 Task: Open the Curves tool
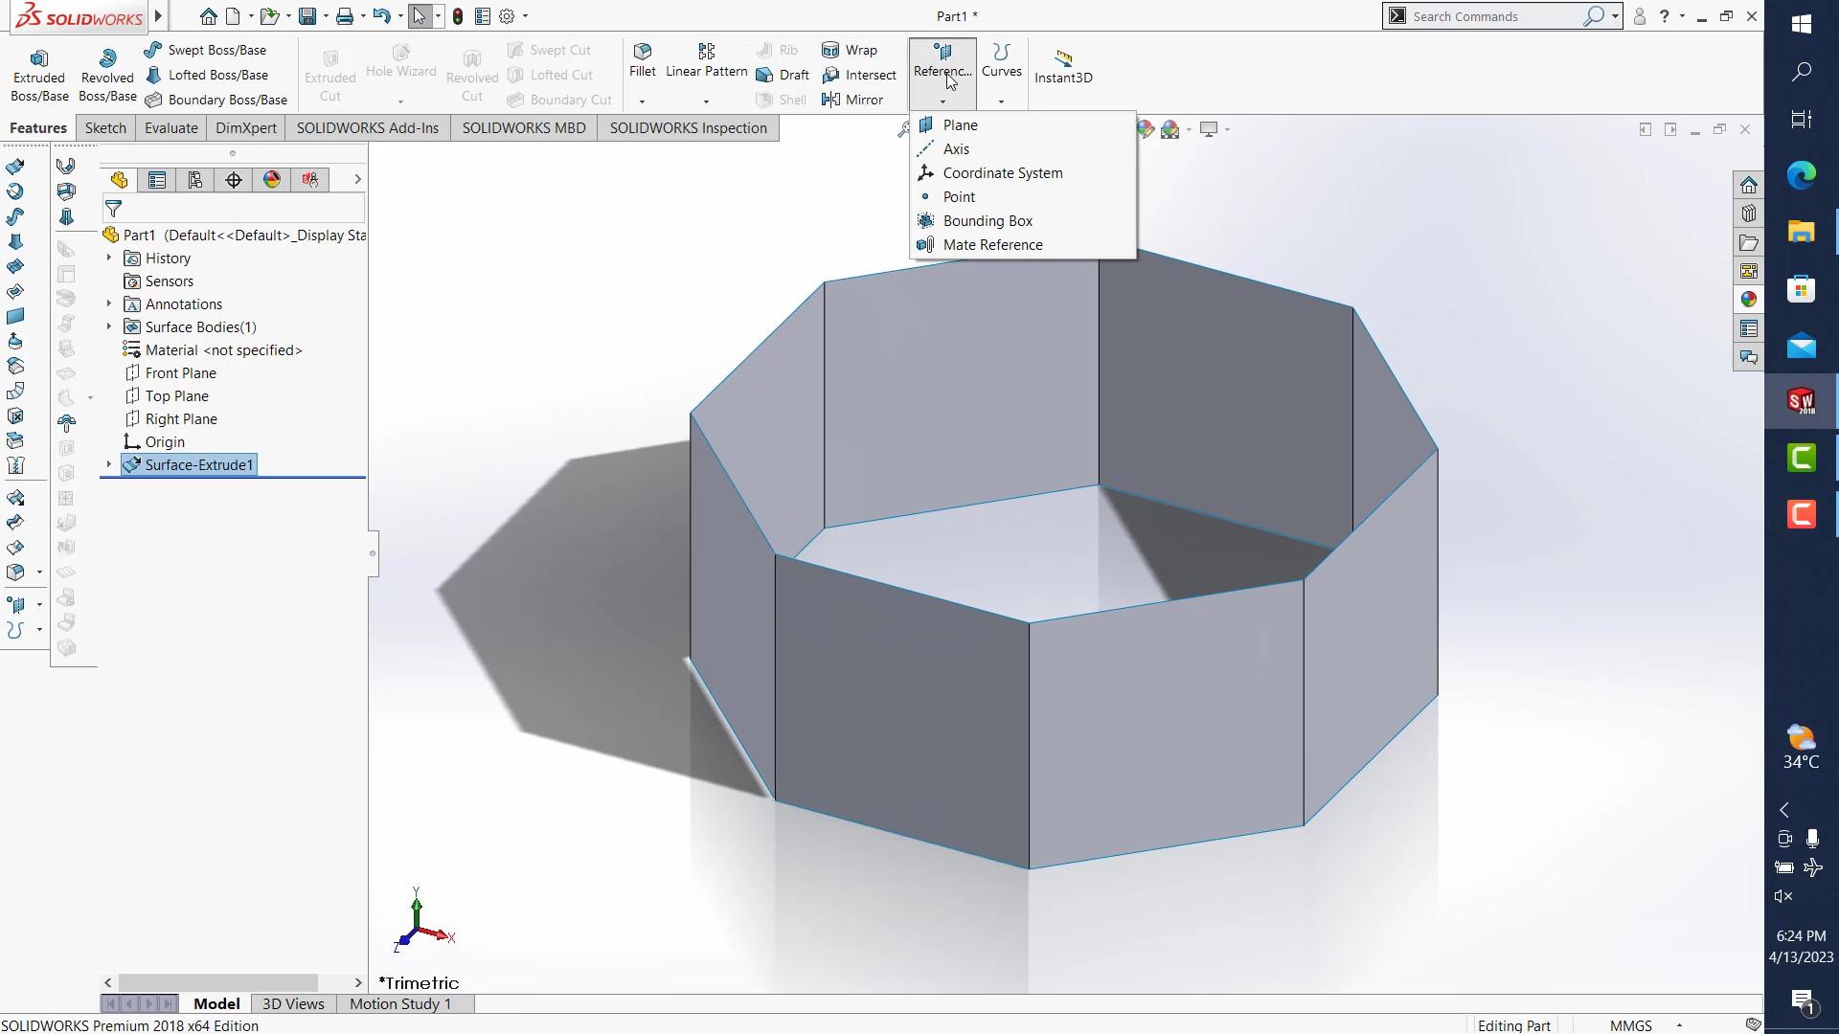tap(1002, 60)
